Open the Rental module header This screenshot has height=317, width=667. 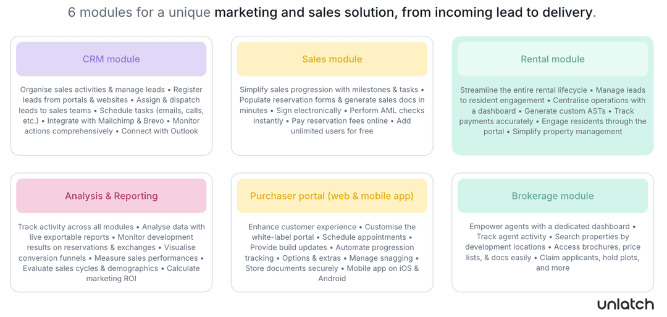coord(553,59)
